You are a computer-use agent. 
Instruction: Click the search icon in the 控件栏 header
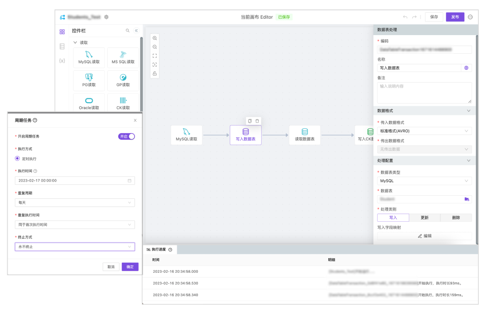(x=128, y=31)
